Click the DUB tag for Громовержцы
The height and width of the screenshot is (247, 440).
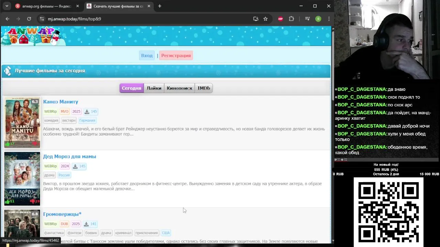[64, 224]
